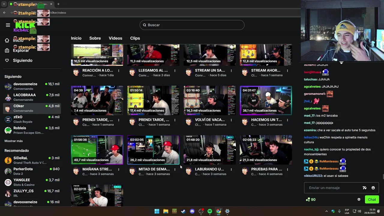
Task: Open the chat emoji picker
Action: 373,188
